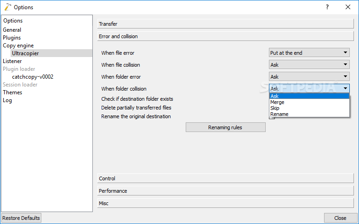Select the highlighted Ask option
The width and height of the screenshot is (359, 224).
(275, 96)
